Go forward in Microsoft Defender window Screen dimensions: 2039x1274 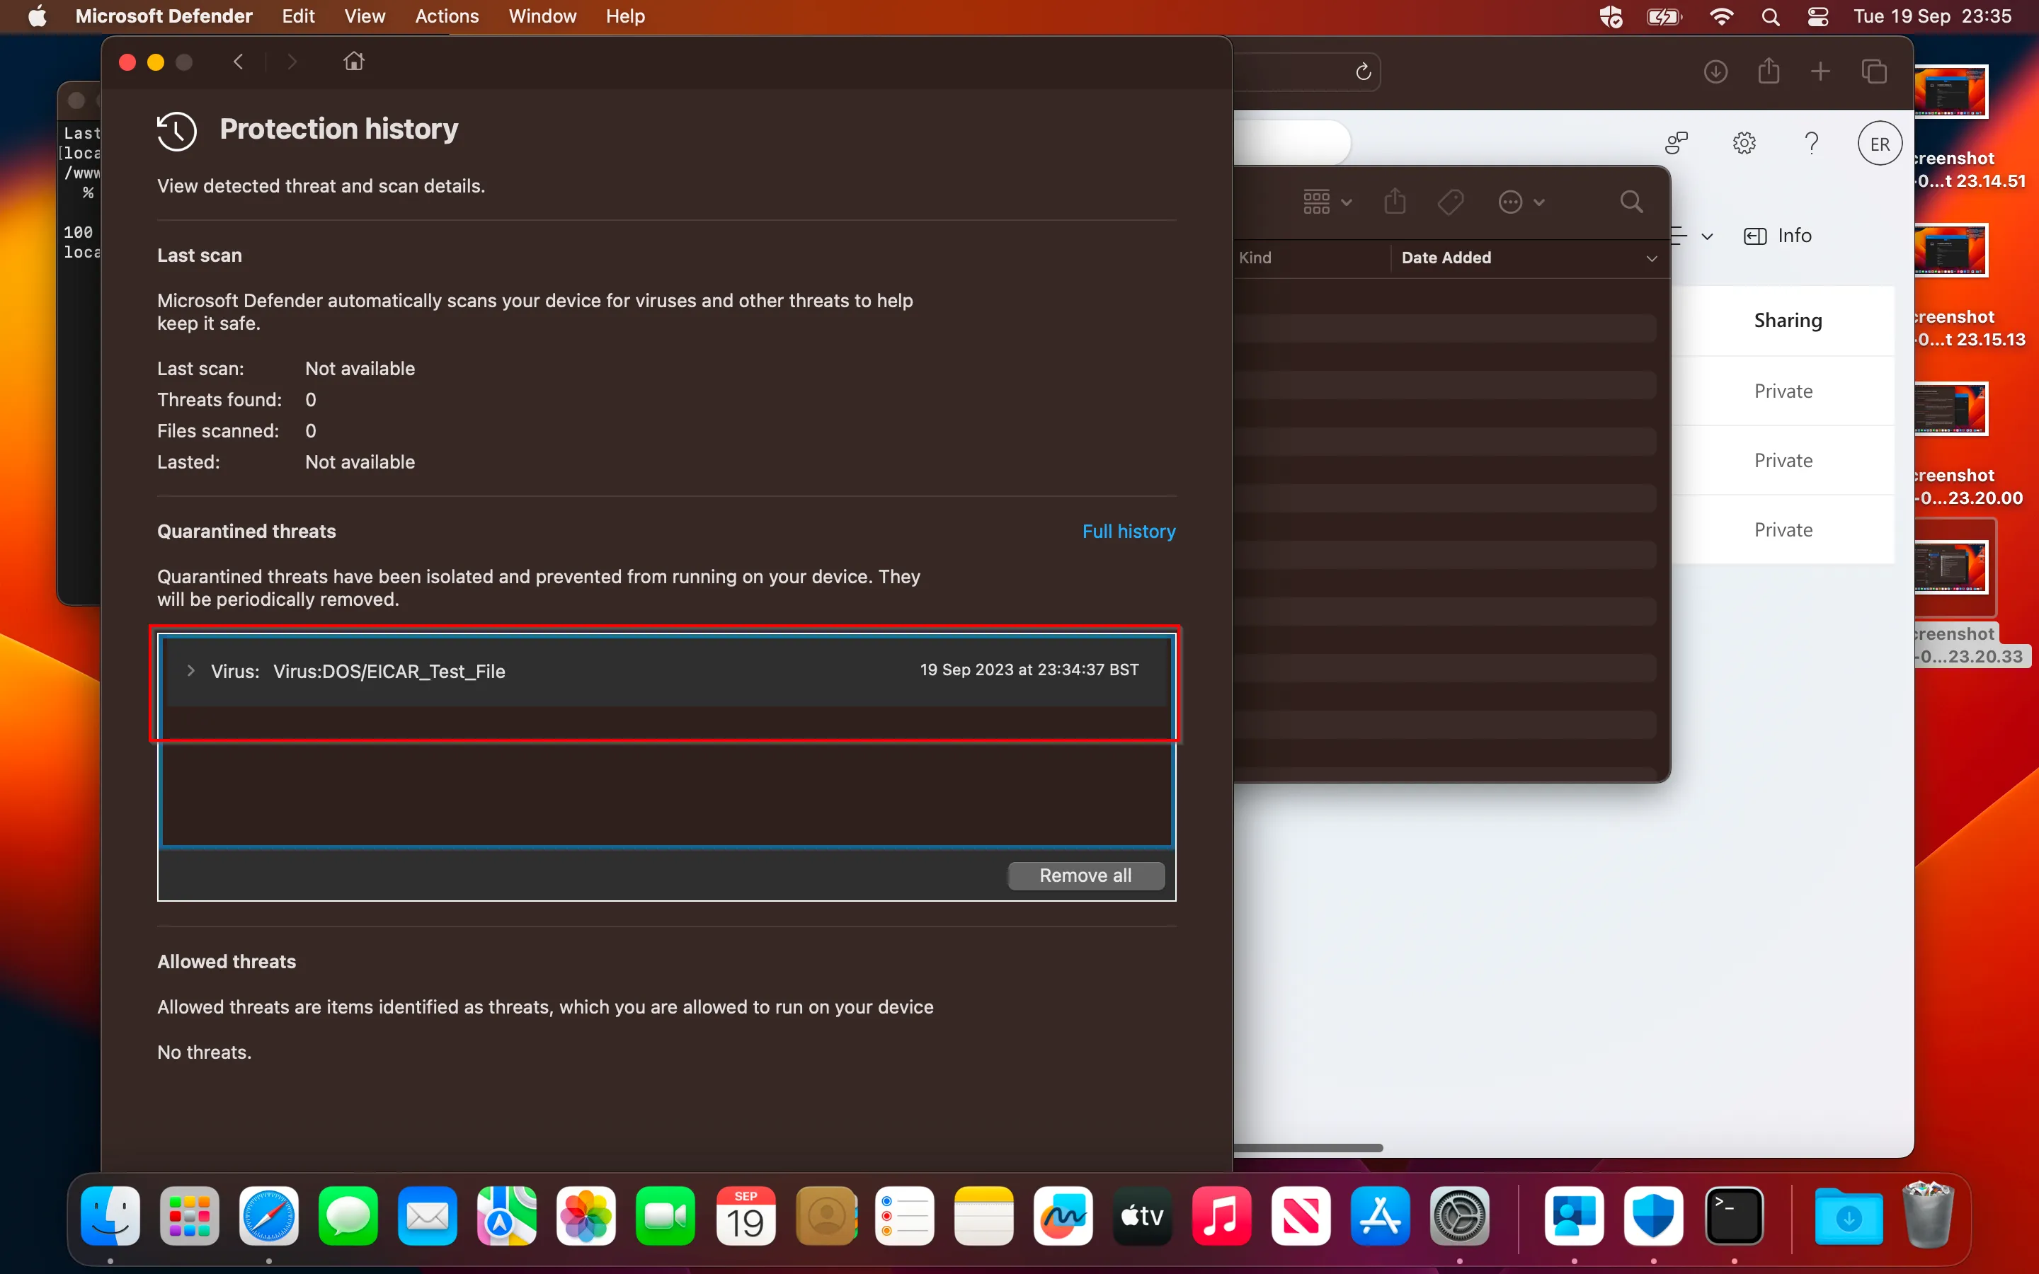[292, 62]
